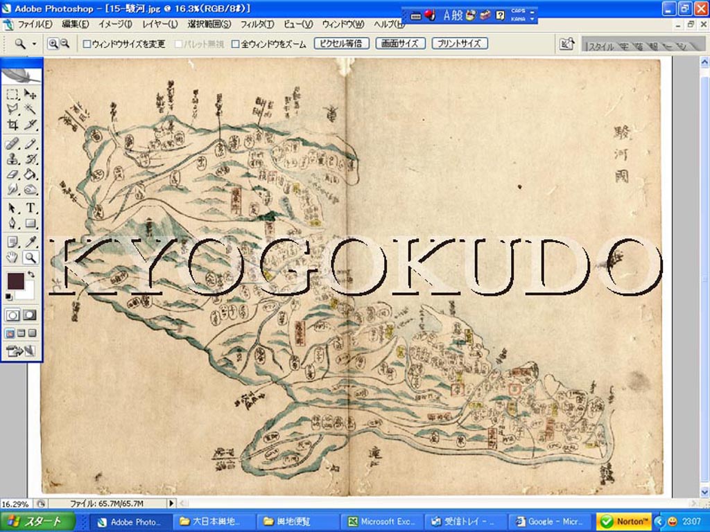
Task: Choose Zoom Out mode in options bar
Action: 64,44
